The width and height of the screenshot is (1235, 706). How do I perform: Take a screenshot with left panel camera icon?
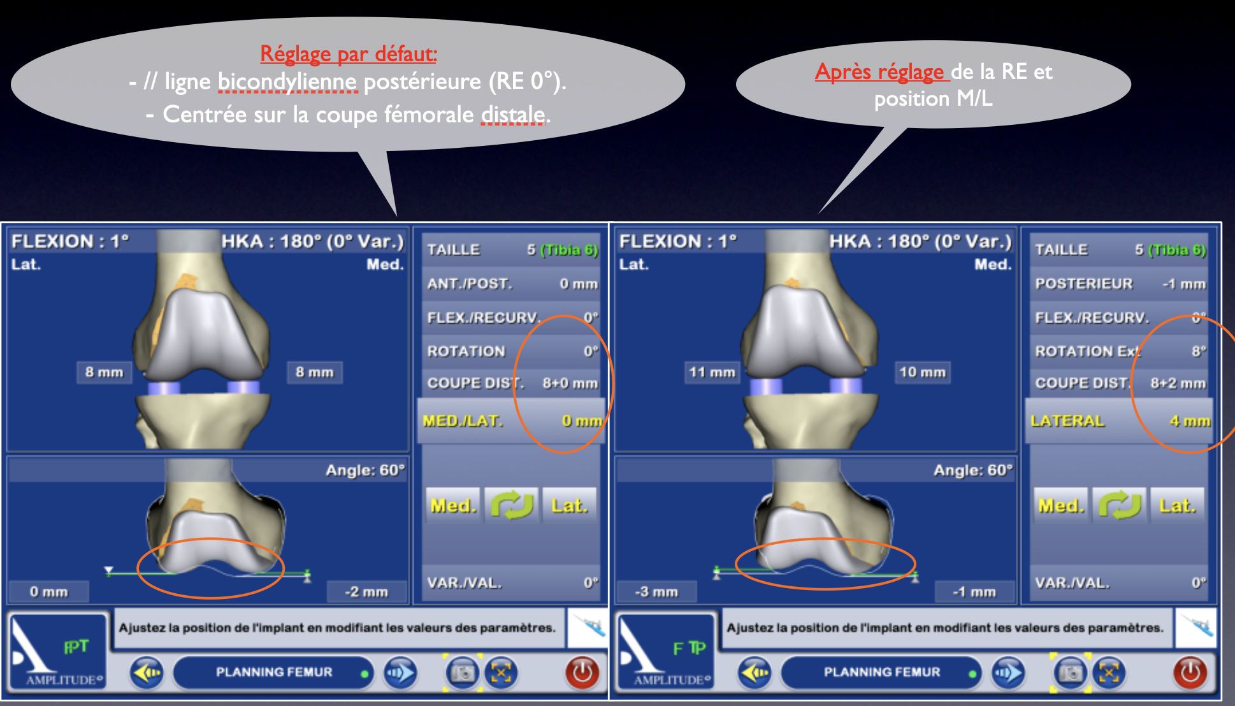(463, 673)
